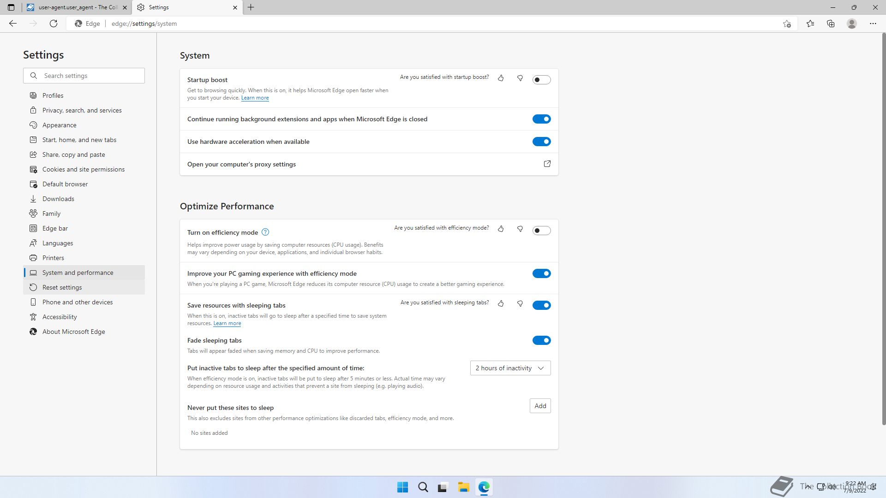Open Family settings

[x=84, y=213]
